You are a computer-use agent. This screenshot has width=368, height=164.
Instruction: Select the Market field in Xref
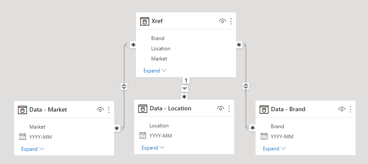[x=159, y=59]
